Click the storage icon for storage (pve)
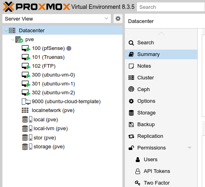This screenshot has height=187, width=205. point(27,147)
